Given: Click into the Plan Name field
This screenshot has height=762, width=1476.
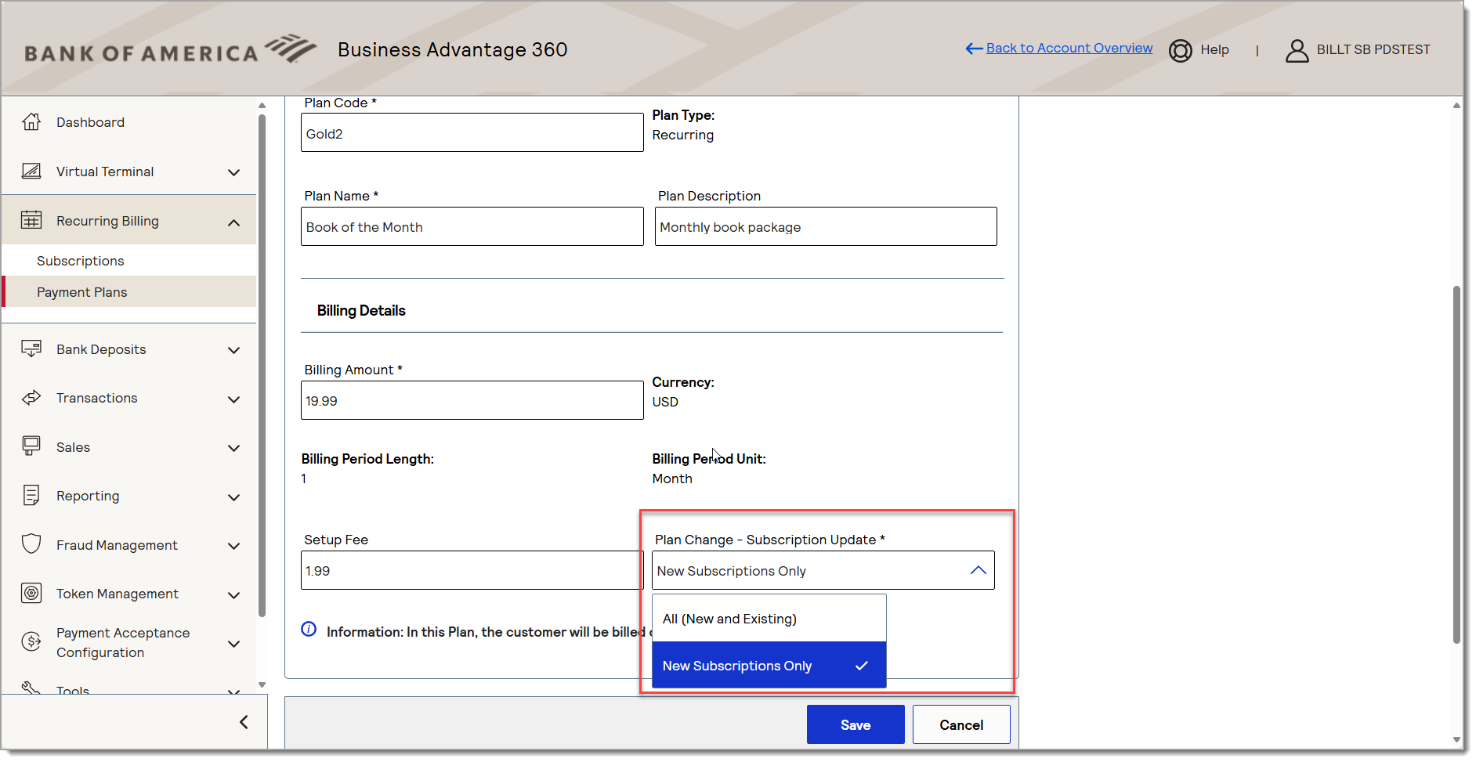Looking at the screenshot, I should (472, 226).
